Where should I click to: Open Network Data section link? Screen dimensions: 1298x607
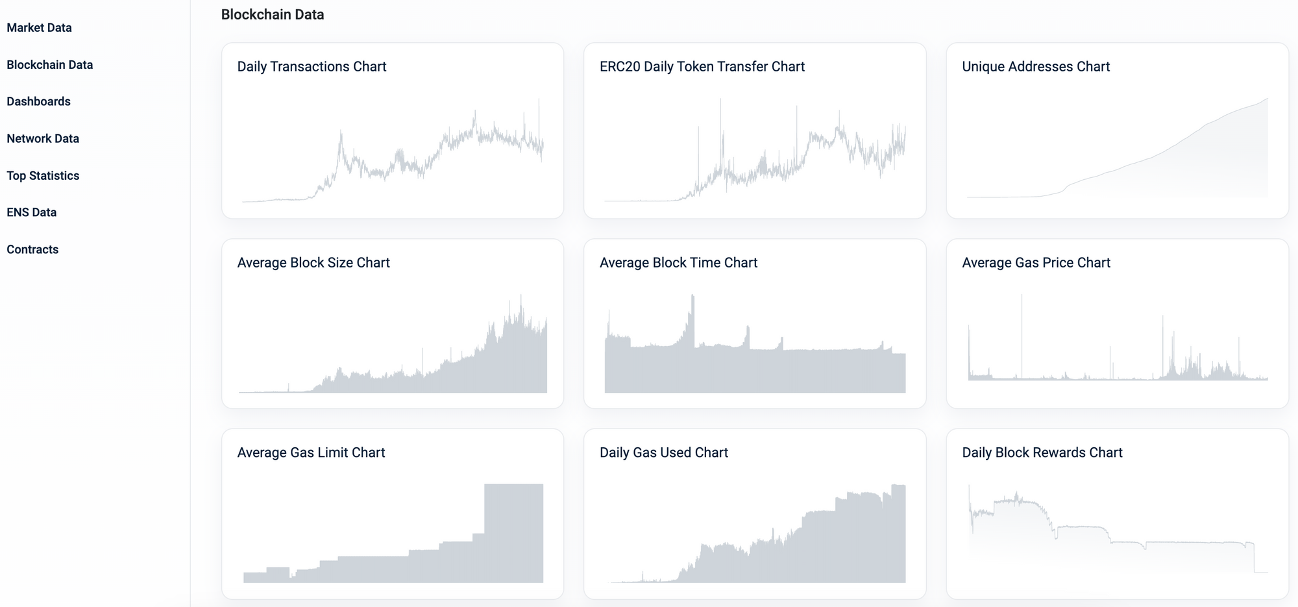pyautogui.click(x=43, y=138)
